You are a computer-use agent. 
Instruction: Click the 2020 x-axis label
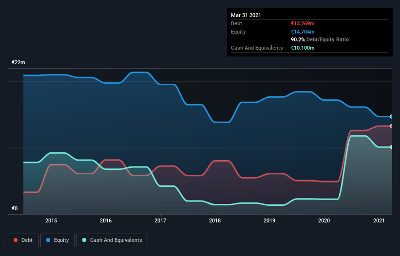point(324,220)
